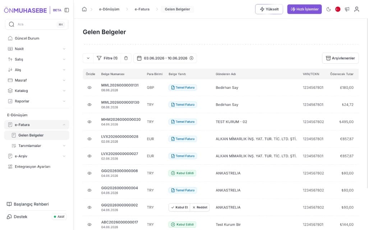Click the ÖNMUHASEBE logo
Image resolution: width=368 pixels, height=230 pixels.
[x=26, y=10]
